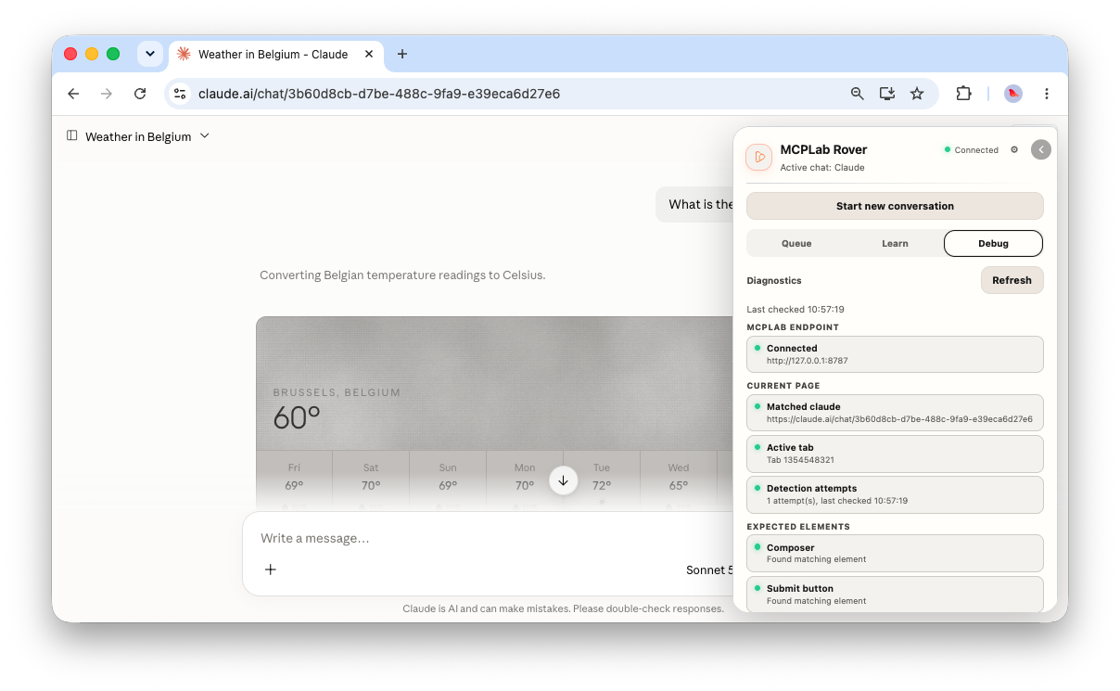The width and height of the screenshot is (1120, 691).
Task: Click the Active tab diagnostics row
Action: (x=895, y=454)
